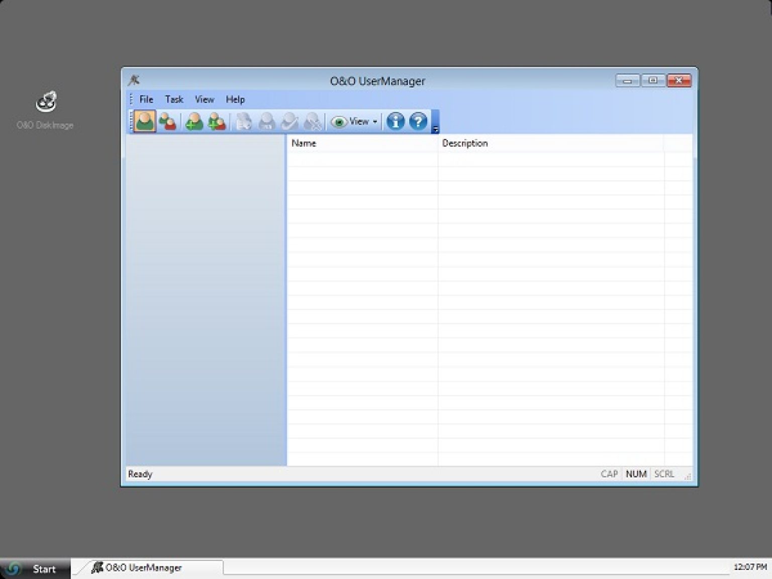Open the Task menu
Viewport: 772px width, 579px height.
point(174,100)
